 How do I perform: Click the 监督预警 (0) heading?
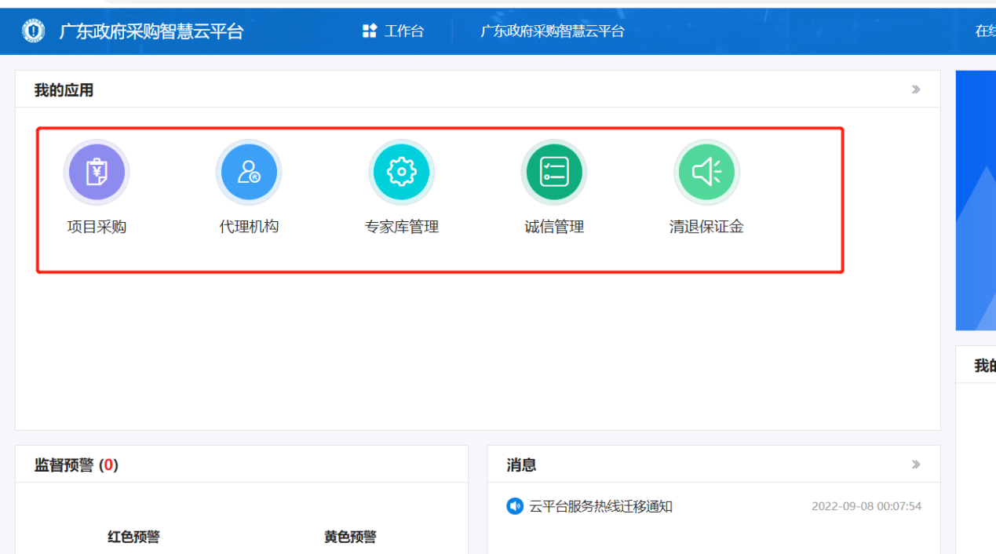click(x=76, y=465)
